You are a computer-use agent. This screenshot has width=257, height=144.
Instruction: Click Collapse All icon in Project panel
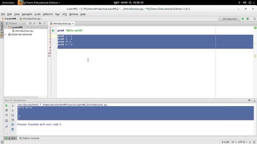[35, 23]
